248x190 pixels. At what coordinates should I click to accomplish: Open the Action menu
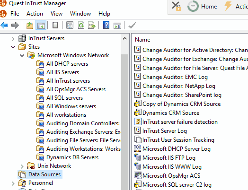(35, 14)
